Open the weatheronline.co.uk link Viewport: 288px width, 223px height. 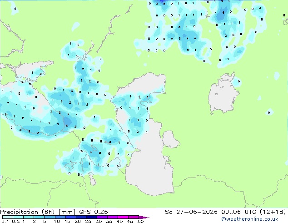pyautogui.click(x=250, y=219)
